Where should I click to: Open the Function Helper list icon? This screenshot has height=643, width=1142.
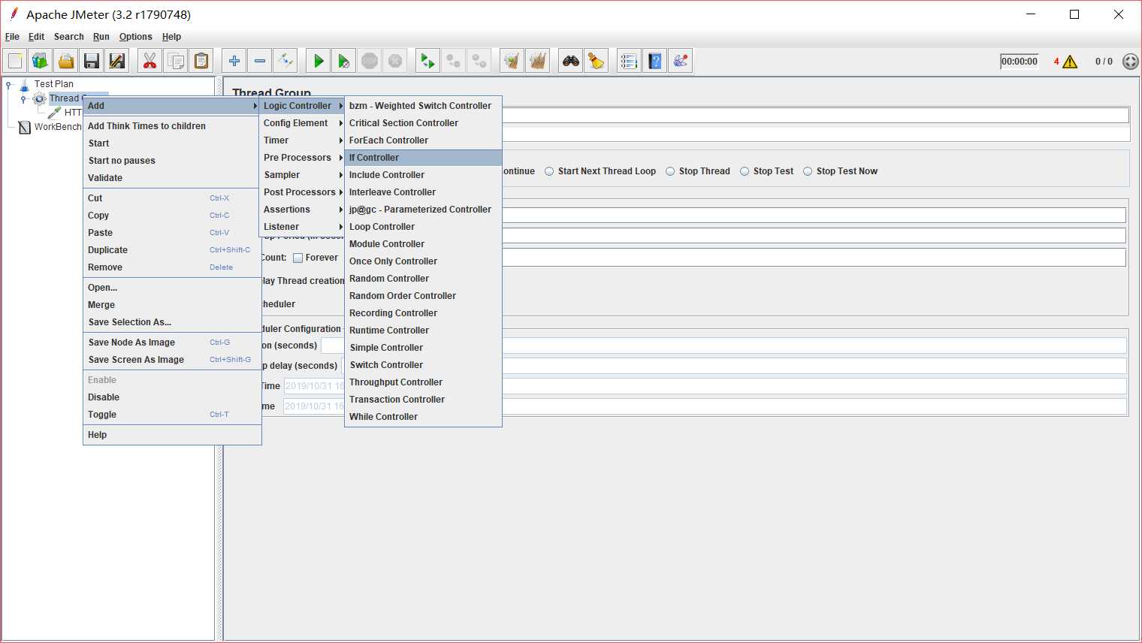pyautogui.click(x=630, y=61)
